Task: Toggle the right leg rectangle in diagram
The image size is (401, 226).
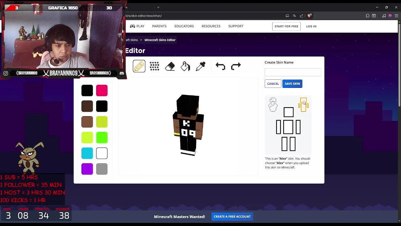Action: point(292,144)
